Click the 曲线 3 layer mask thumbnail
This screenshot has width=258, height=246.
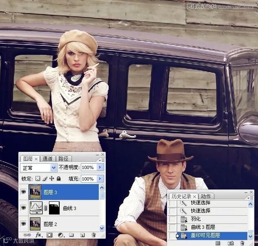point(54,208)
